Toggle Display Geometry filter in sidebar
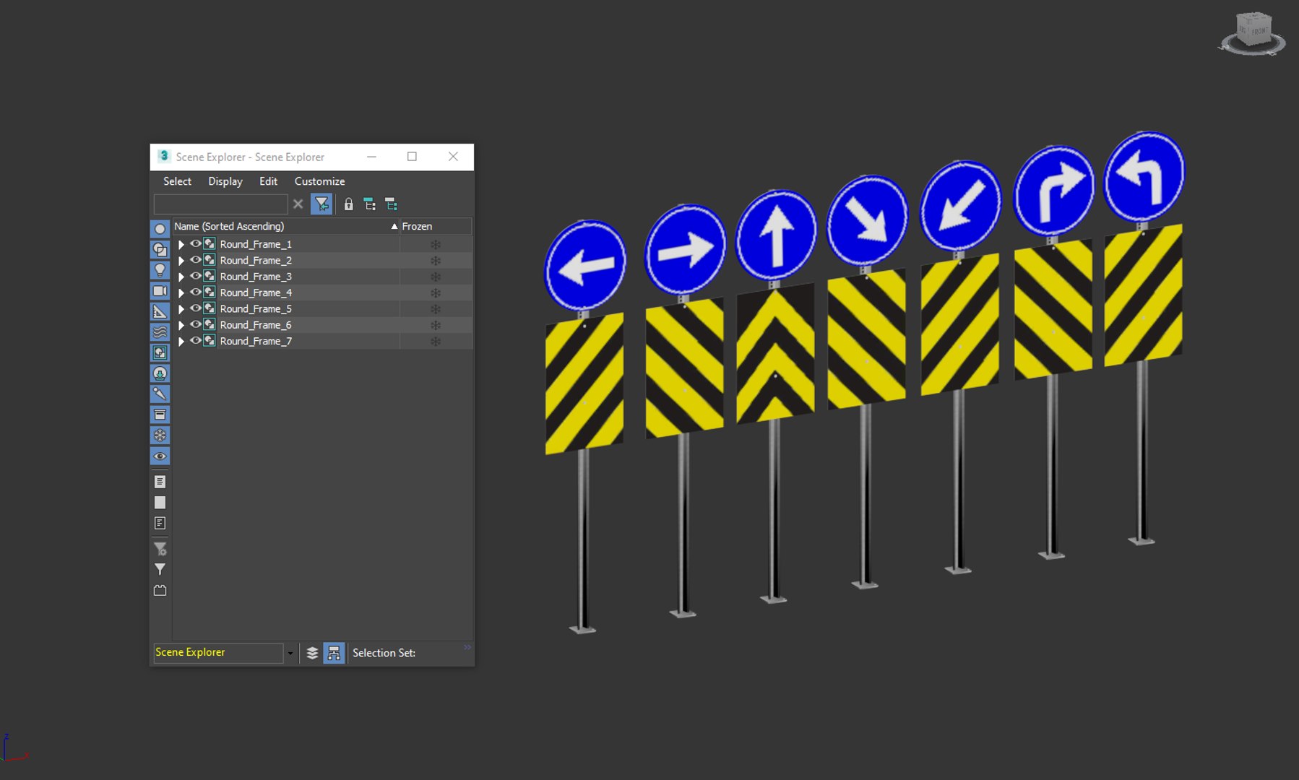 (160, 229)
